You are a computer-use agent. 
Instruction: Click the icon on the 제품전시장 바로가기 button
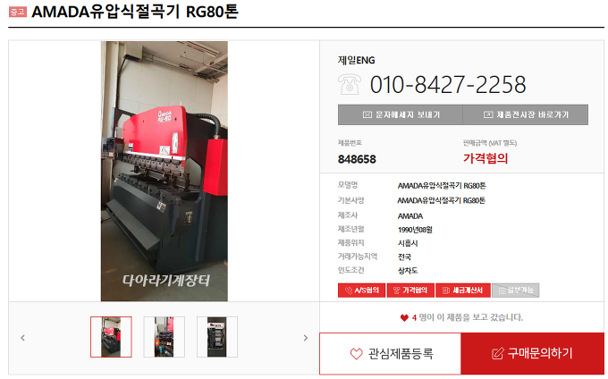[488, 114]
